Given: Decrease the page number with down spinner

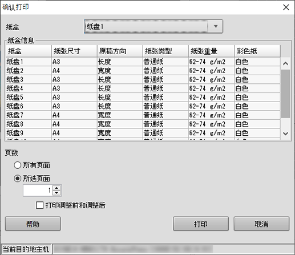Looking at the screenshot, I should [x=56, y=193].
